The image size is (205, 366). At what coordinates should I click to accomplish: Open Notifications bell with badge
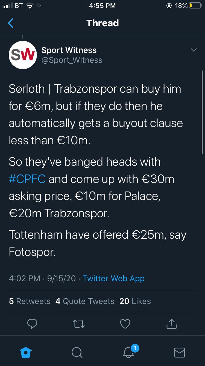(128, 352)
